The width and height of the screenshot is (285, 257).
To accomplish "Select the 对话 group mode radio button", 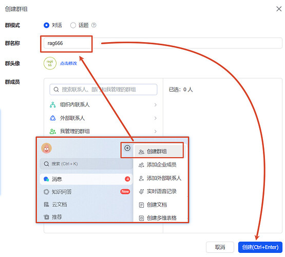I will [46, 25].
